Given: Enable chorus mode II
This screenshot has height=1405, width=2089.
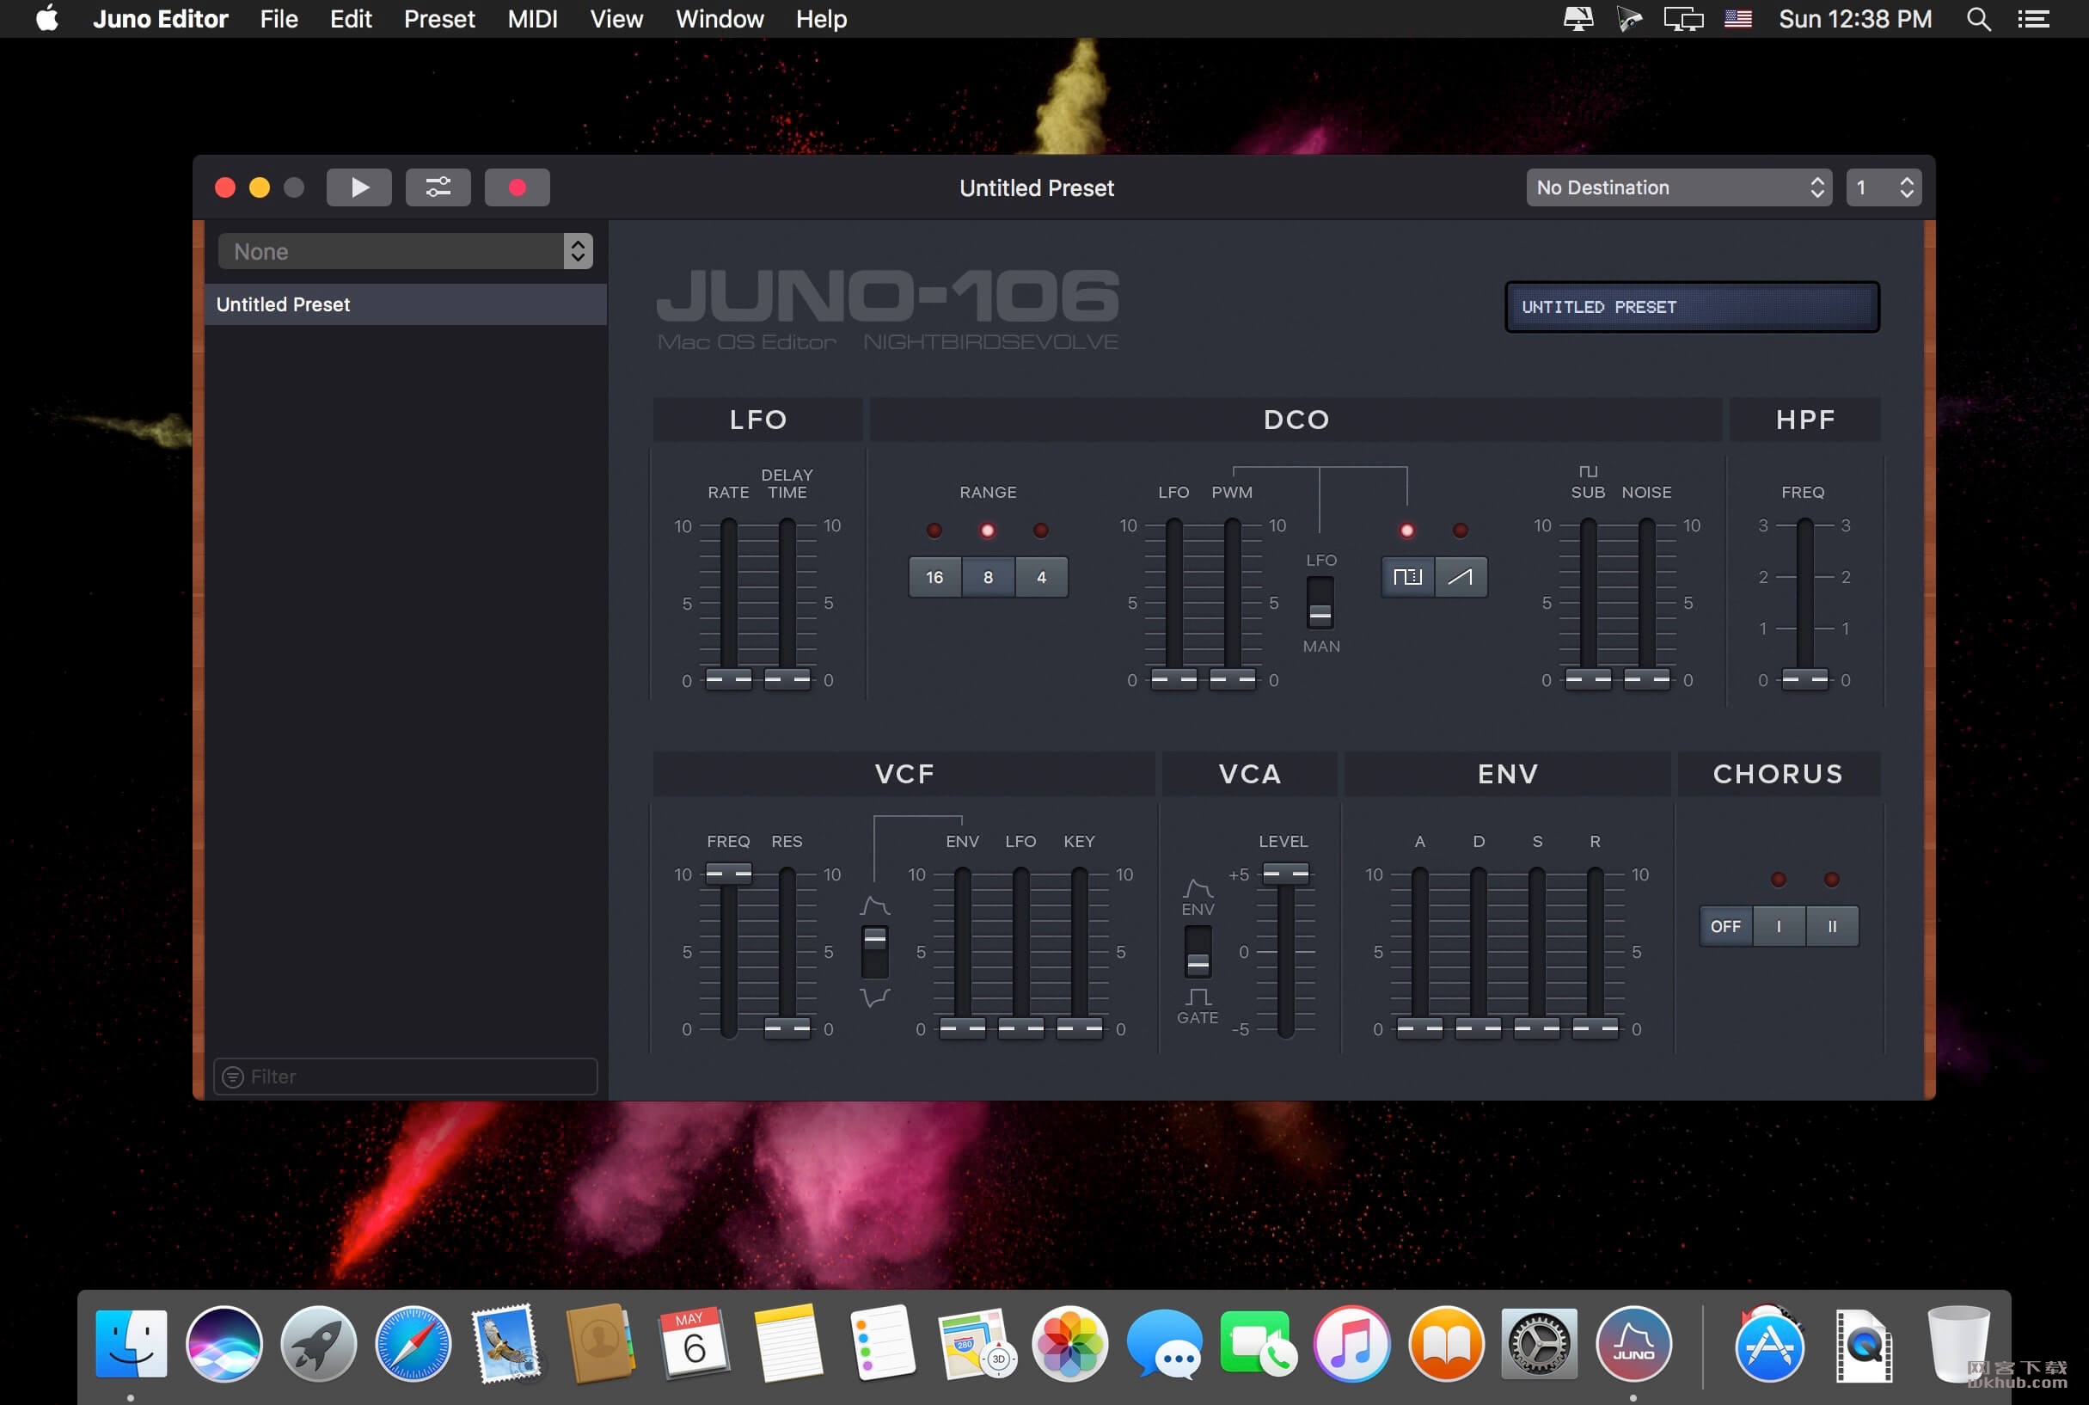Looking at the screenshot, I should coord(1832,925).
